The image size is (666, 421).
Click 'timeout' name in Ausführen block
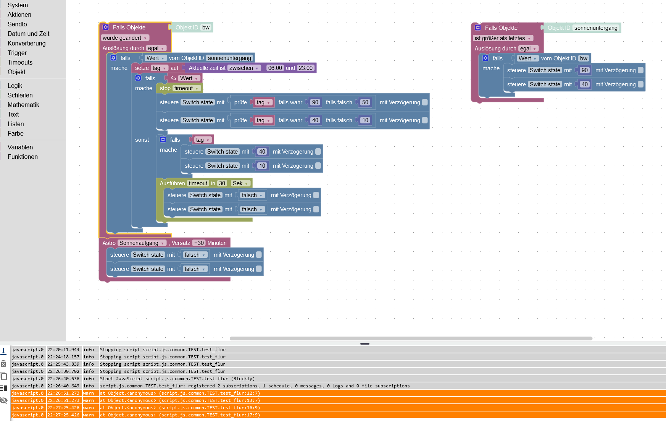click(198, 183)
